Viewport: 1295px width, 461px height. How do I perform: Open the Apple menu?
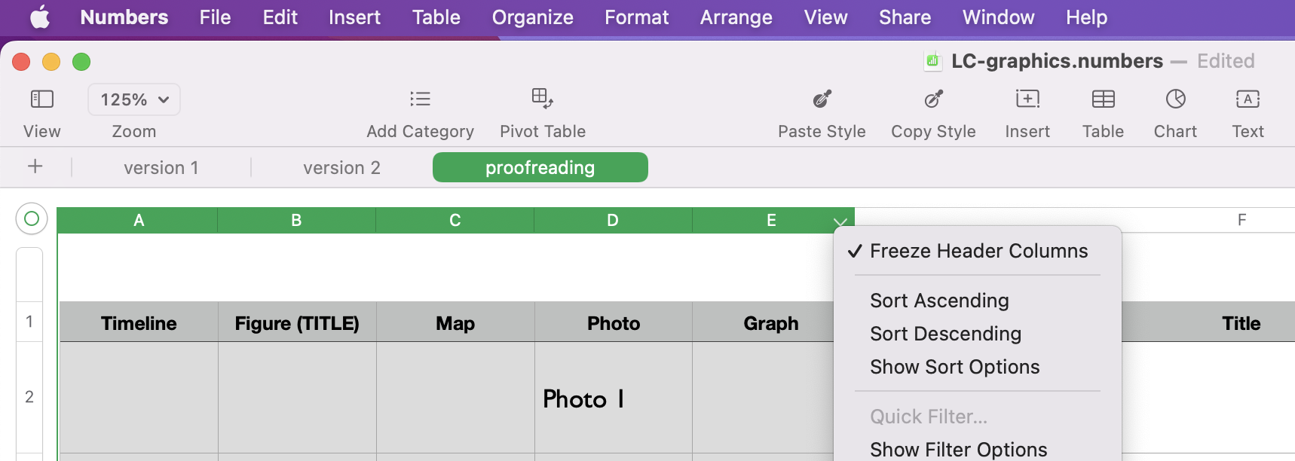[x=40, y=17]
